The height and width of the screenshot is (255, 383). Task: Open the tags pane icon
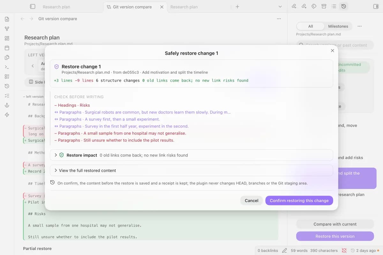(314, 6)
